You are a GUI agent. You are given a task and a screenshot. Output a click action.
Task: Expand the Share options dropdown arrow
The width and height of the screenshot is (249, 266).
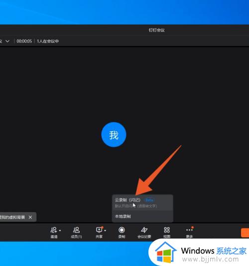(x=105, y=231)
